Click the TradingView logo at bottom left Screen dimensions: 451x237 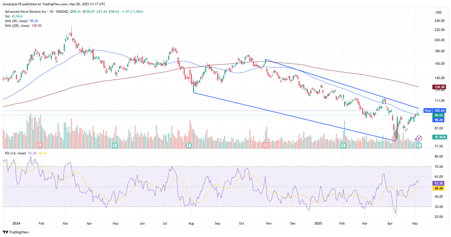16,231
